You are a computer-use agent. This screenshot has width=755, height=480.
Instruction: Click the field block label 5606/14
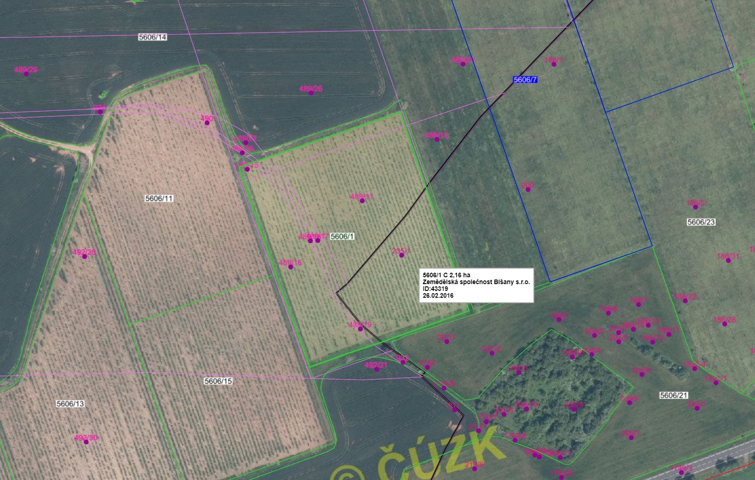pos(152,37)
